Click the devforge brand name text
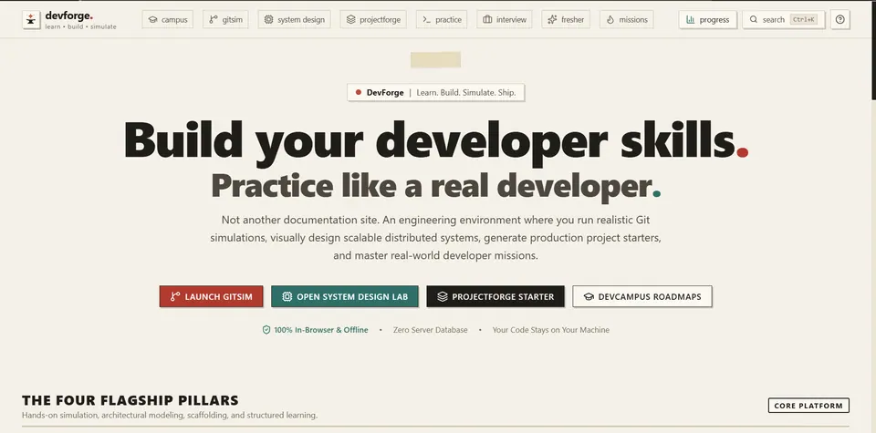The image size is (876, 433). 68,15
